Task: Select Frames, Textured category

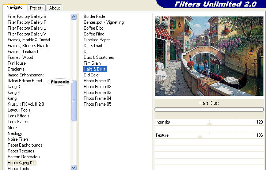Action: (x=23, y=52)
